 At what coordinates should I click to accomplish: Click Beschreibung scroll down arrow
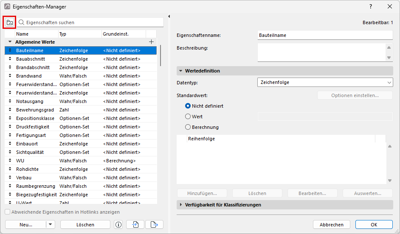coord(389,58)
